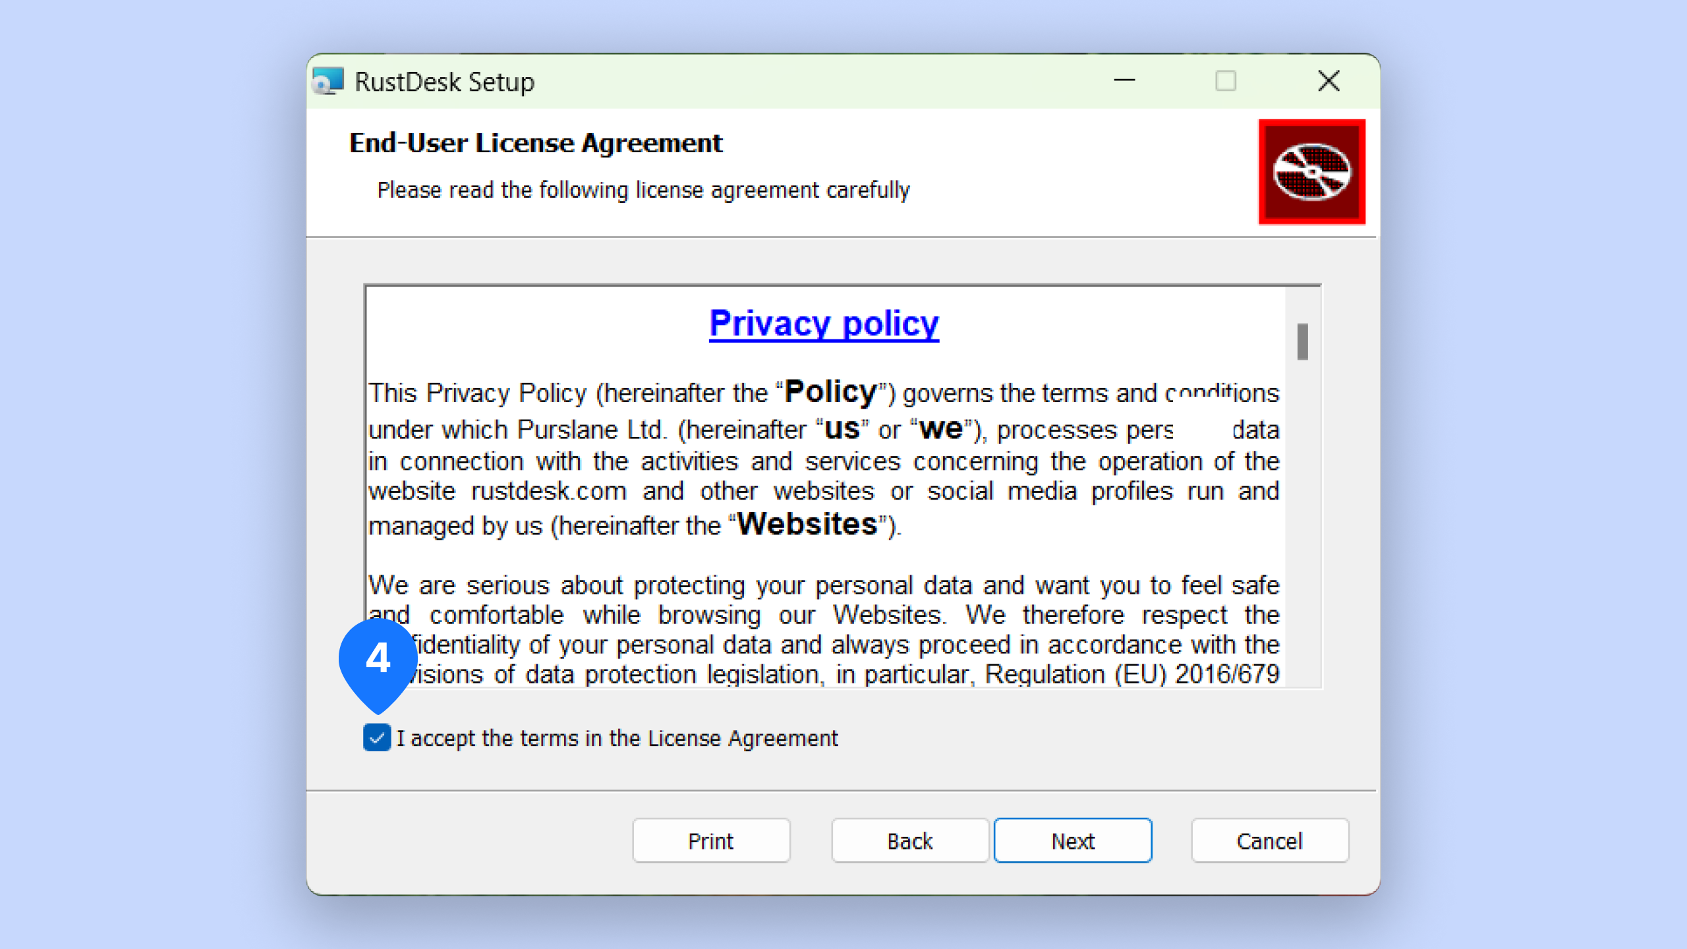This screenshot has height=949, width=1687.
Task: Click the 'Please read the following' subtitle
Action: (x=643, y=190)
